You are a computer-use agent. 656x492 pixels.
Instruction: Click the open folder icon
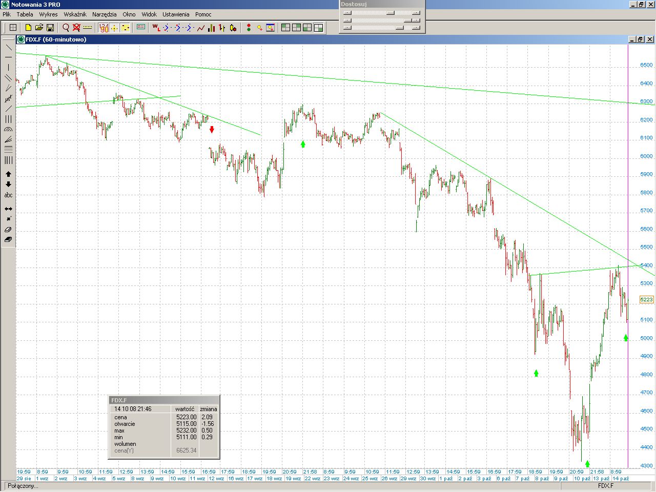[x=39, y=28]
